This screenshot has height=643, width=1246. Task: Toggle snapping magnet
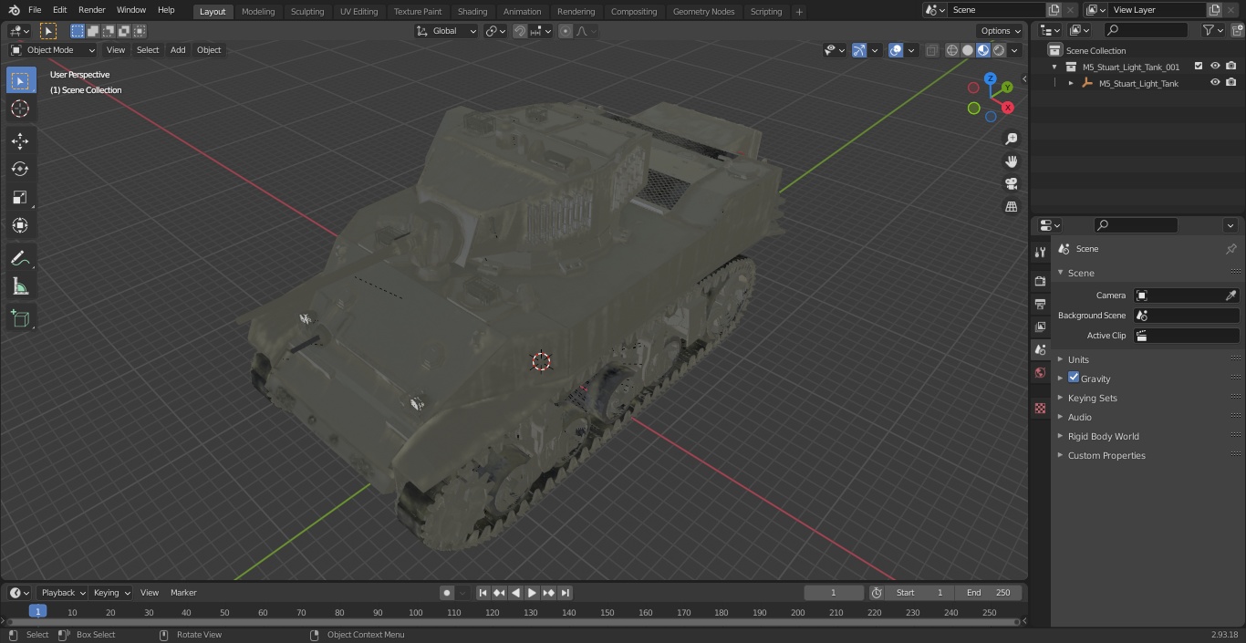point(520,31)
